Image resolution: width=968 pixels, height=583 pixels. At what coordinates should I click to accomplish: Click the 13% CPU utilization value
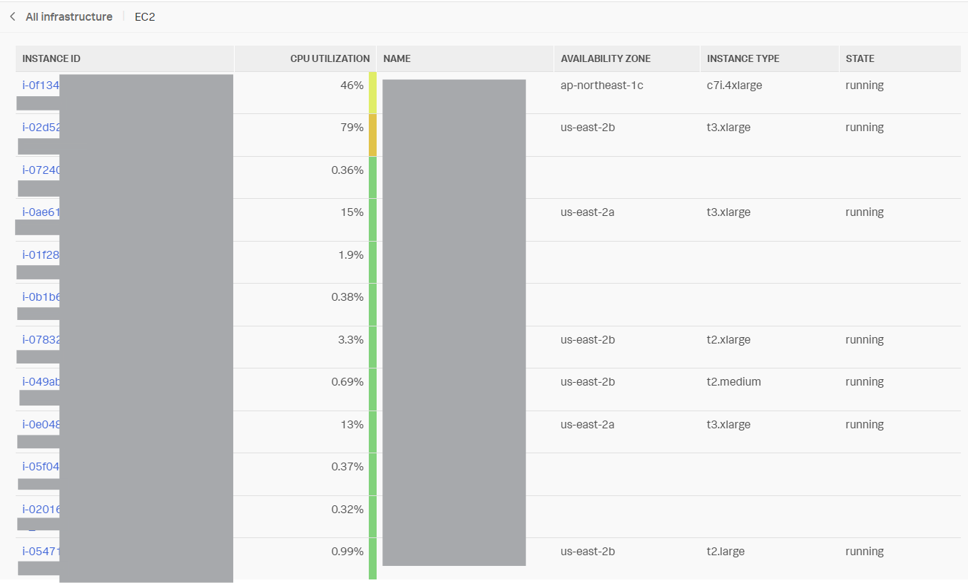pos(352,425)
